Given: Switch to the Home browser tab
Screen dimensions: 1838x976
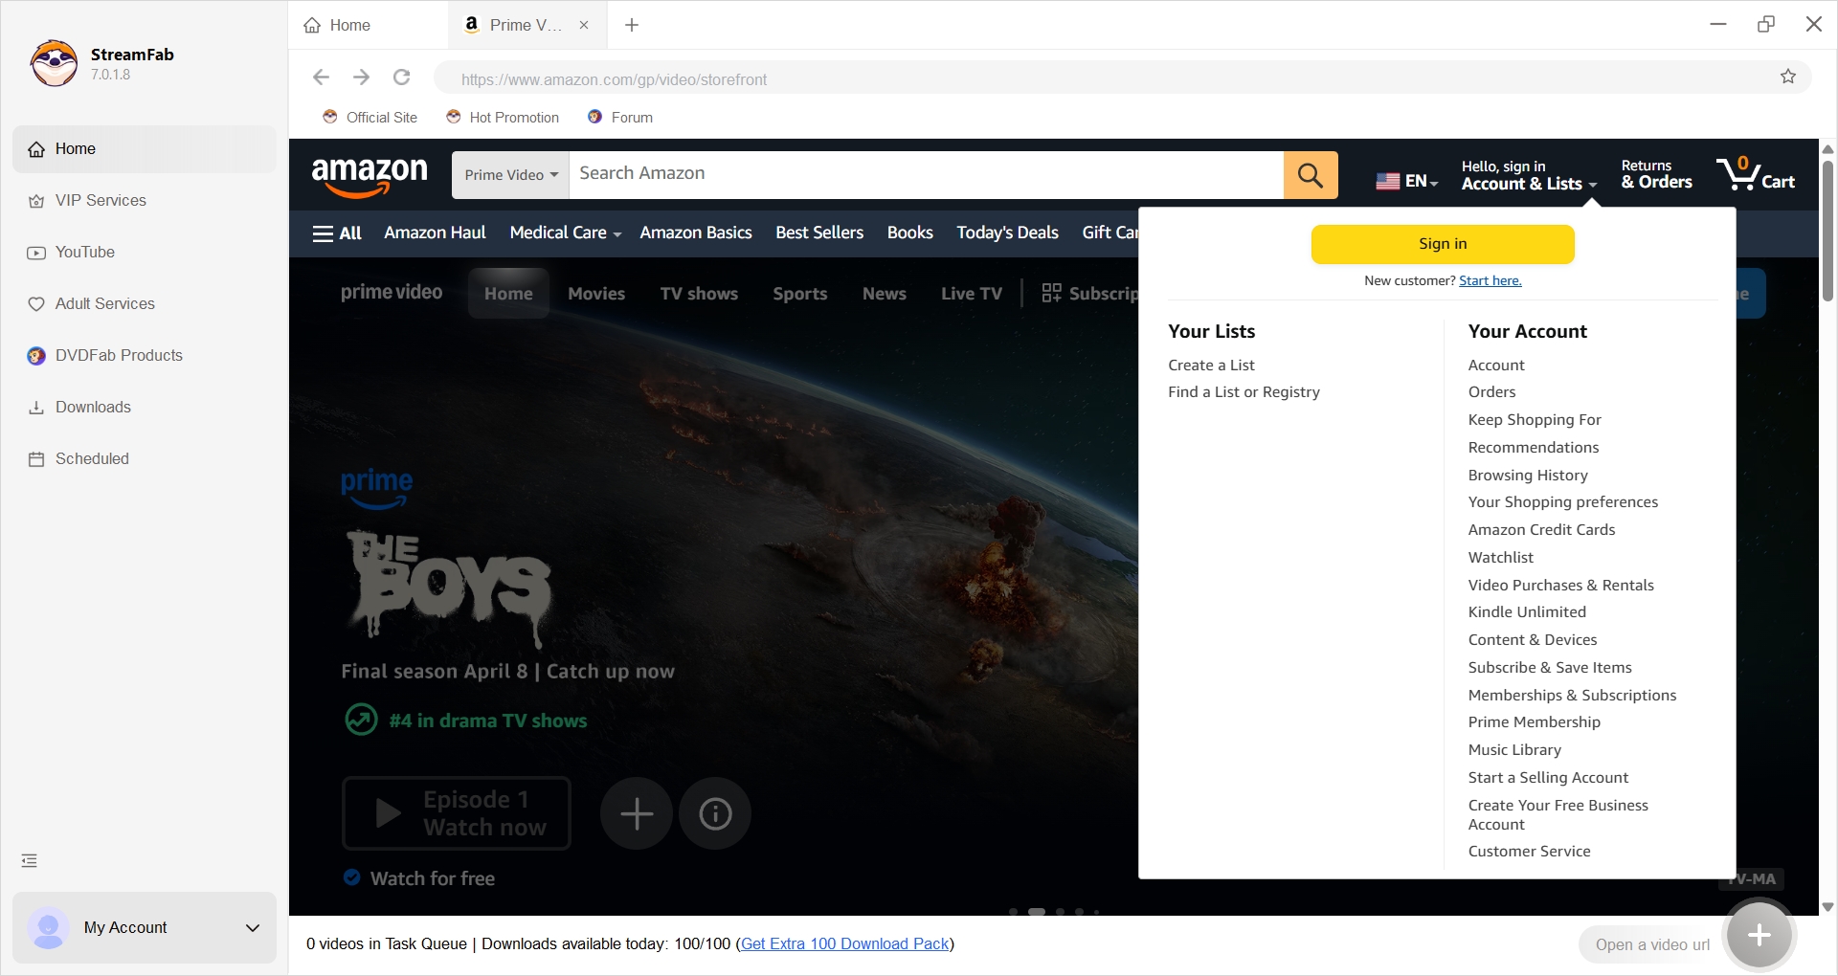Looking at the screenshot, I should [369, 25].
